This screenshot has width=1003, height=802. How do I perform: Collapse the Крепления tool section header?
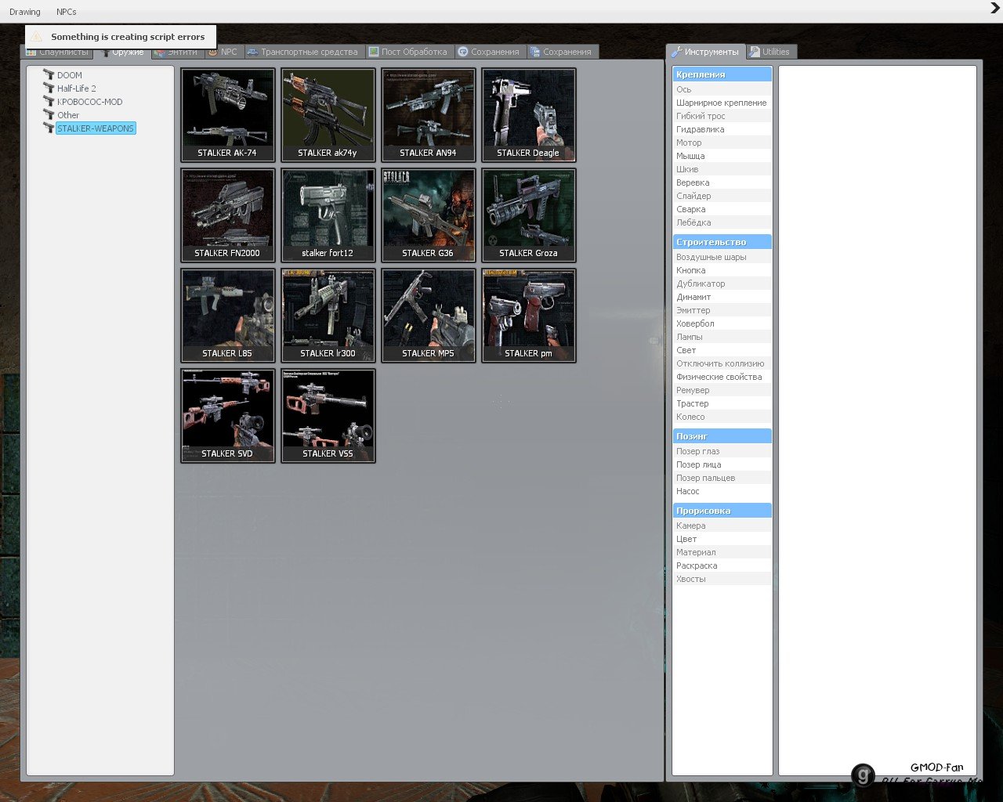tap(722, 74)
